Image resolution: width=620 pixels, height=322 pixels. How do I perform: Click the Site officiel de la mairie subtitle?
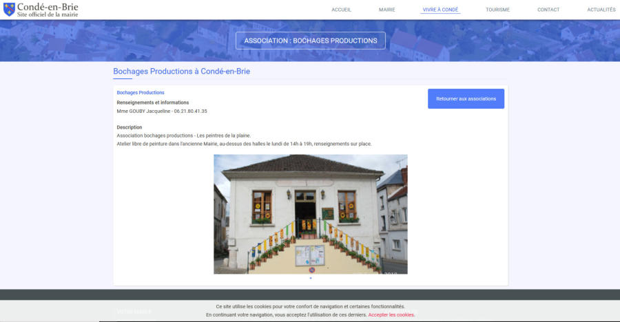tap(47, 14)
